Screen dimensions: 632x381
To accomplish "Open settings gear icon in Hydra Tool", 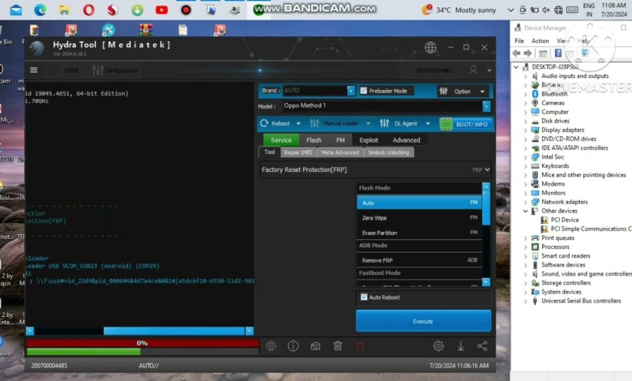I will click(438, 346).
